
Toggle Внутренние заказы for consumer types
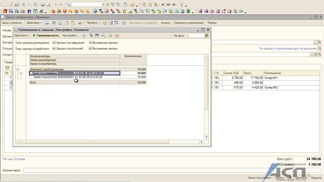(90, 49)
